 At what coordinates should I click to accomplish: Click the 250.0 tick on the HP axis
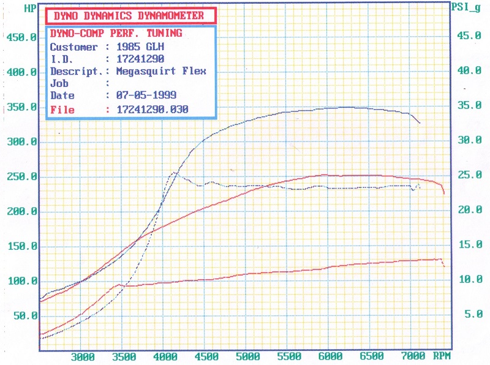pos(21,176)
